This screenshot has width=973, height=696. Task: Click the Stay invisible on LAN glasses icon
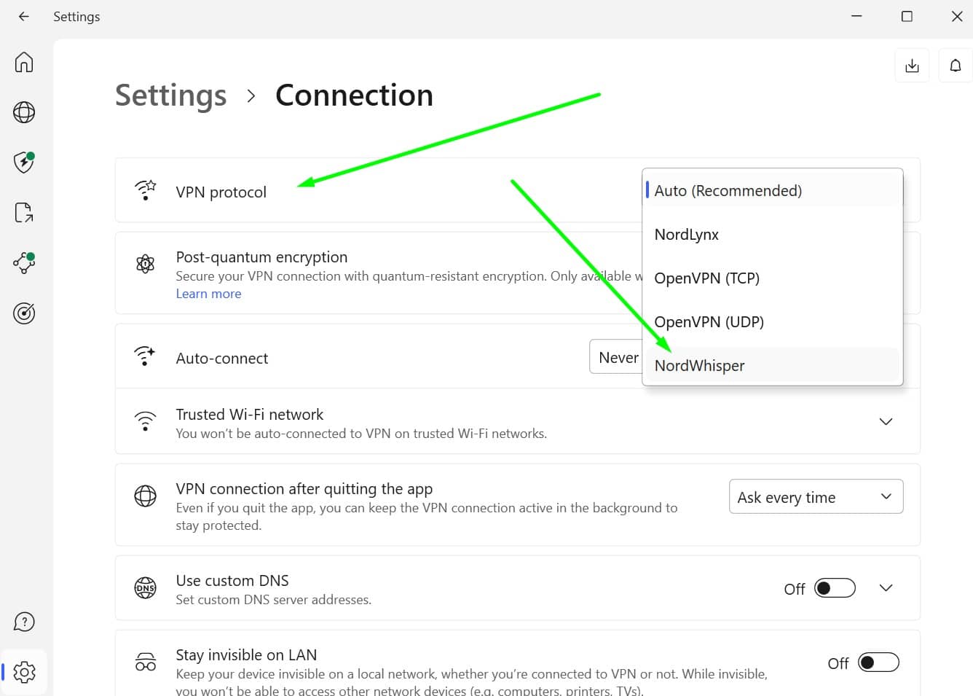[x=146, y=662]
